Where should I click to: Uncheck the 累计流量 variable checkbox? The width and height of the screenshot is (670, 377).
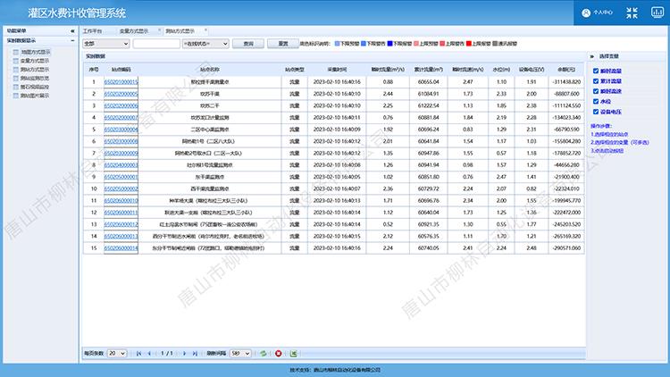[x=596, y=81]
